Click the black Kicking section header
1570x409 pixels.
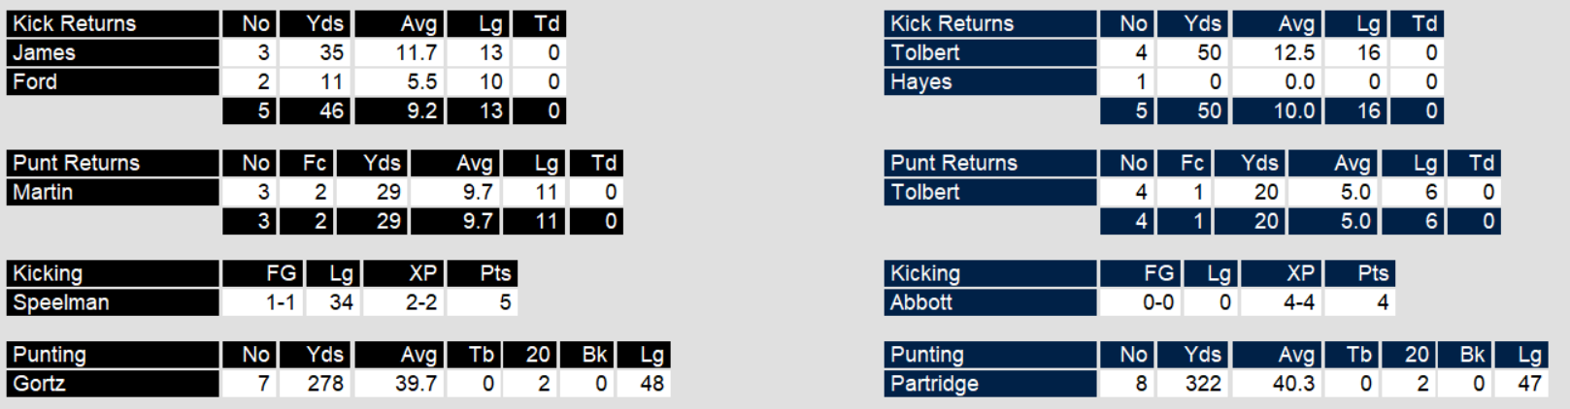(48, 273)
